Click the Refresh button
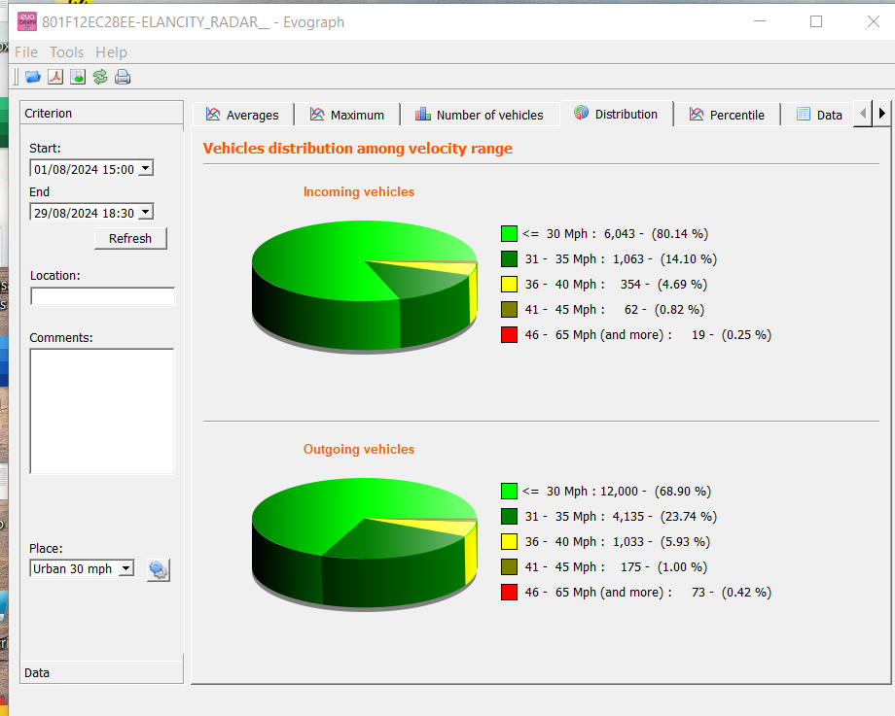 click(x=130, y=238)
